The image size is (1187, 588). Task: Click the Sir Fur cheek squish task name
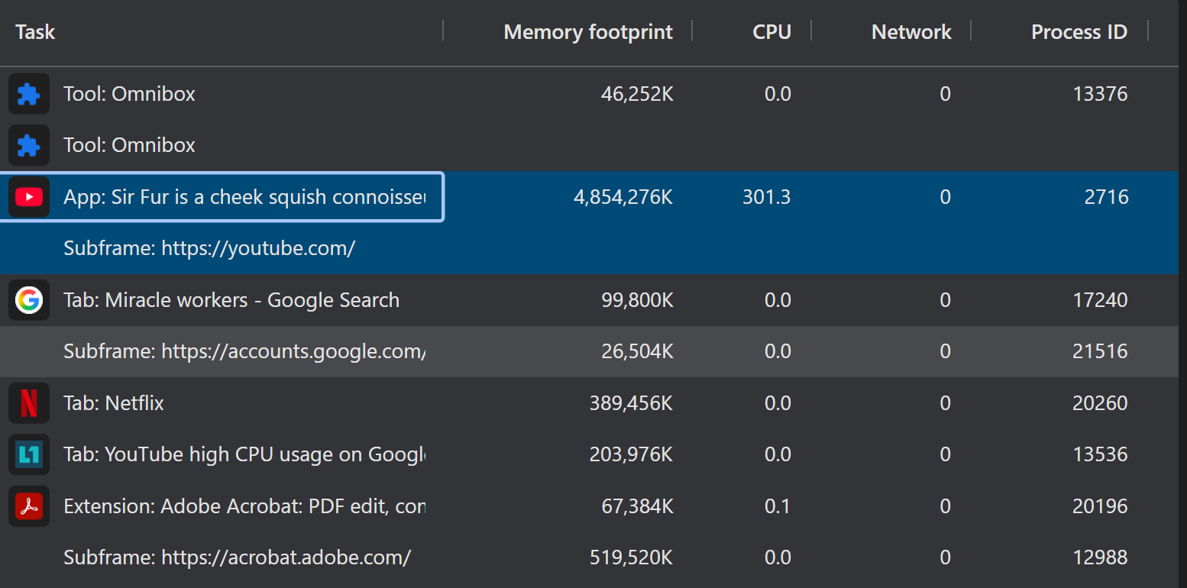point(244,196)
